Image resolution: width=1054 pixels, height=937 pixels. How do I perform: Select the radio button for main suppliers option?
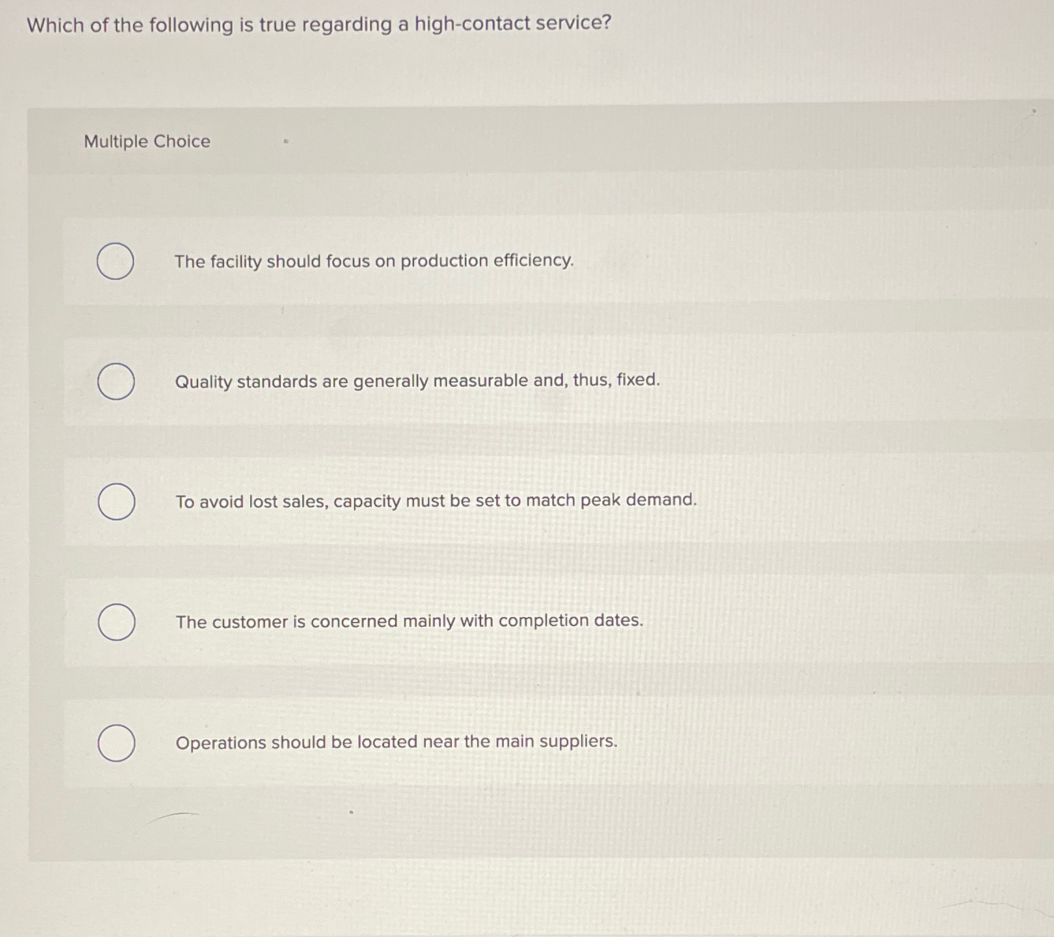point(116,743)
